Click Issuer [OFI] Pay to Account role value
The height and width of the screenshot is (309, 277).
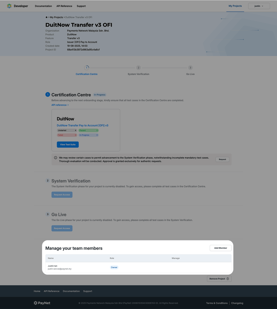pyautogui.click(x=82, y=42)
